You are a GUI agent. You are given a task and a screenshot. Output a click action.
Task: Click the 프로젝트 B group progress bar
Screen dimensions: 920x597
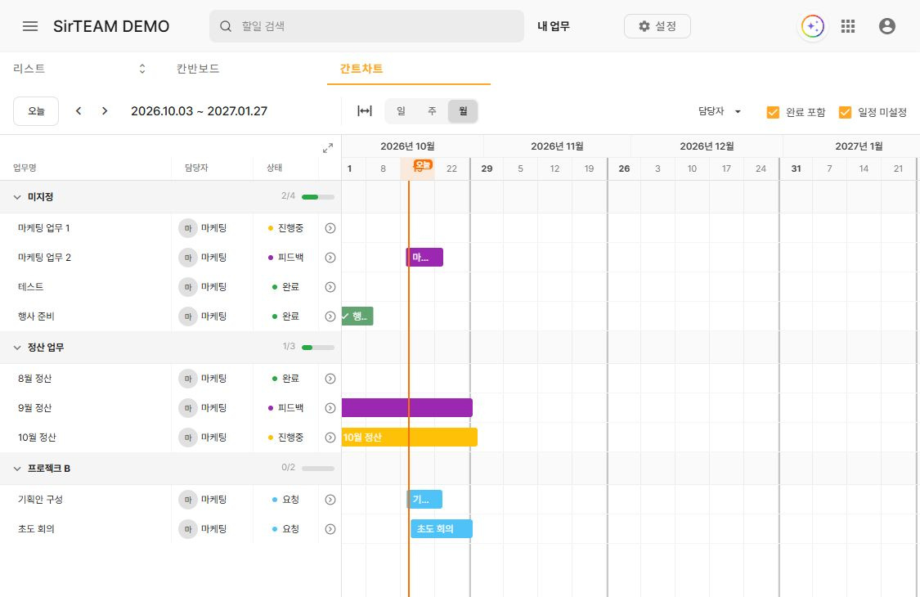coord(318,469)
